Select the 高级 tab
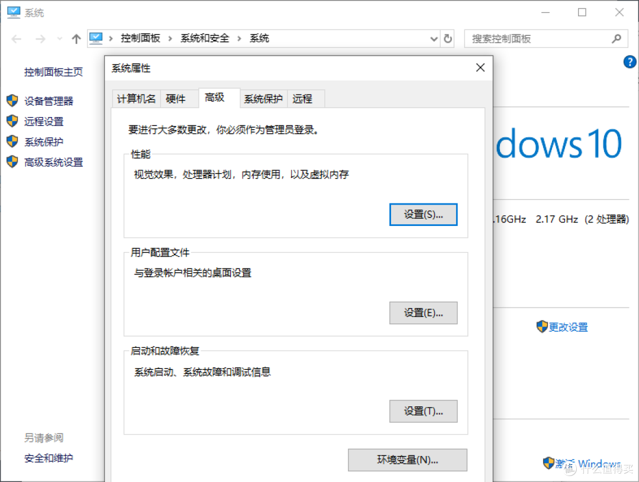 (x=219, y=98)
